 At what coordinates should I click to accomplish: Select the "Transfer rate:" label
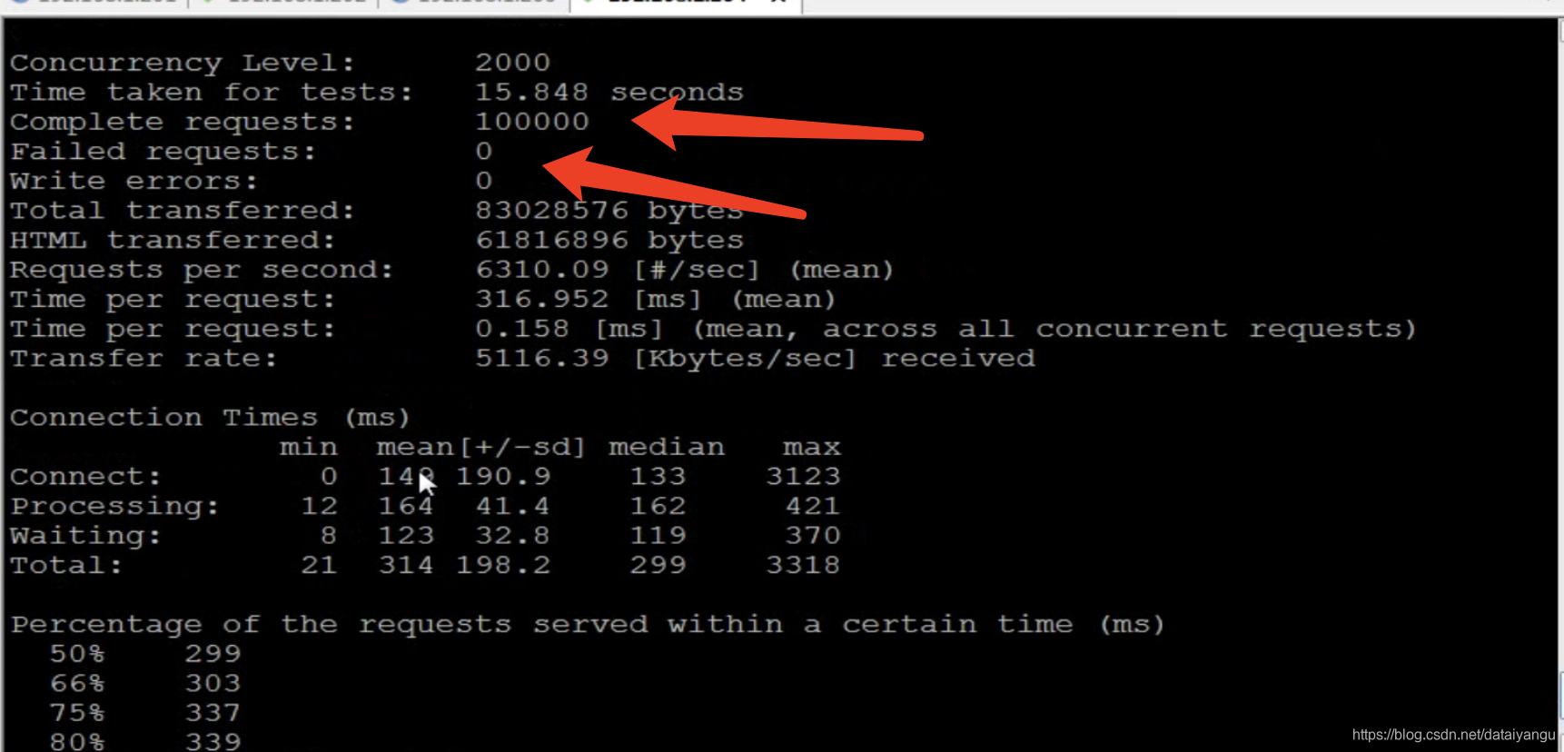(x=144, y=358)
